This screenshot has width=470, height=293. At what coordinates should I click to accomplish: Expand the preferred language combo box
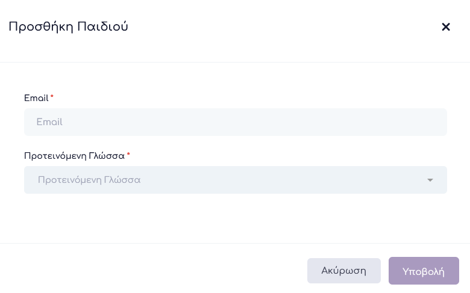click(x=236, y=180)
